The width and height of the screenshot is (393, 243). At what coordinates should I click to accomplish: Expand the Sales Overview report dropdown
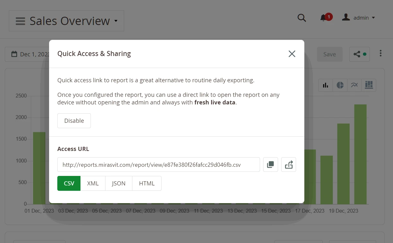[x=67, y=21]
